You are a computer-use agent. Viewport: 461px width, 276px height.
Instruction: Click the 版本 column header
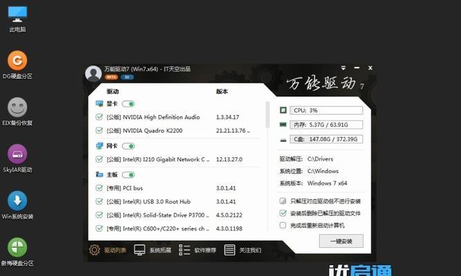pos(222,91)
